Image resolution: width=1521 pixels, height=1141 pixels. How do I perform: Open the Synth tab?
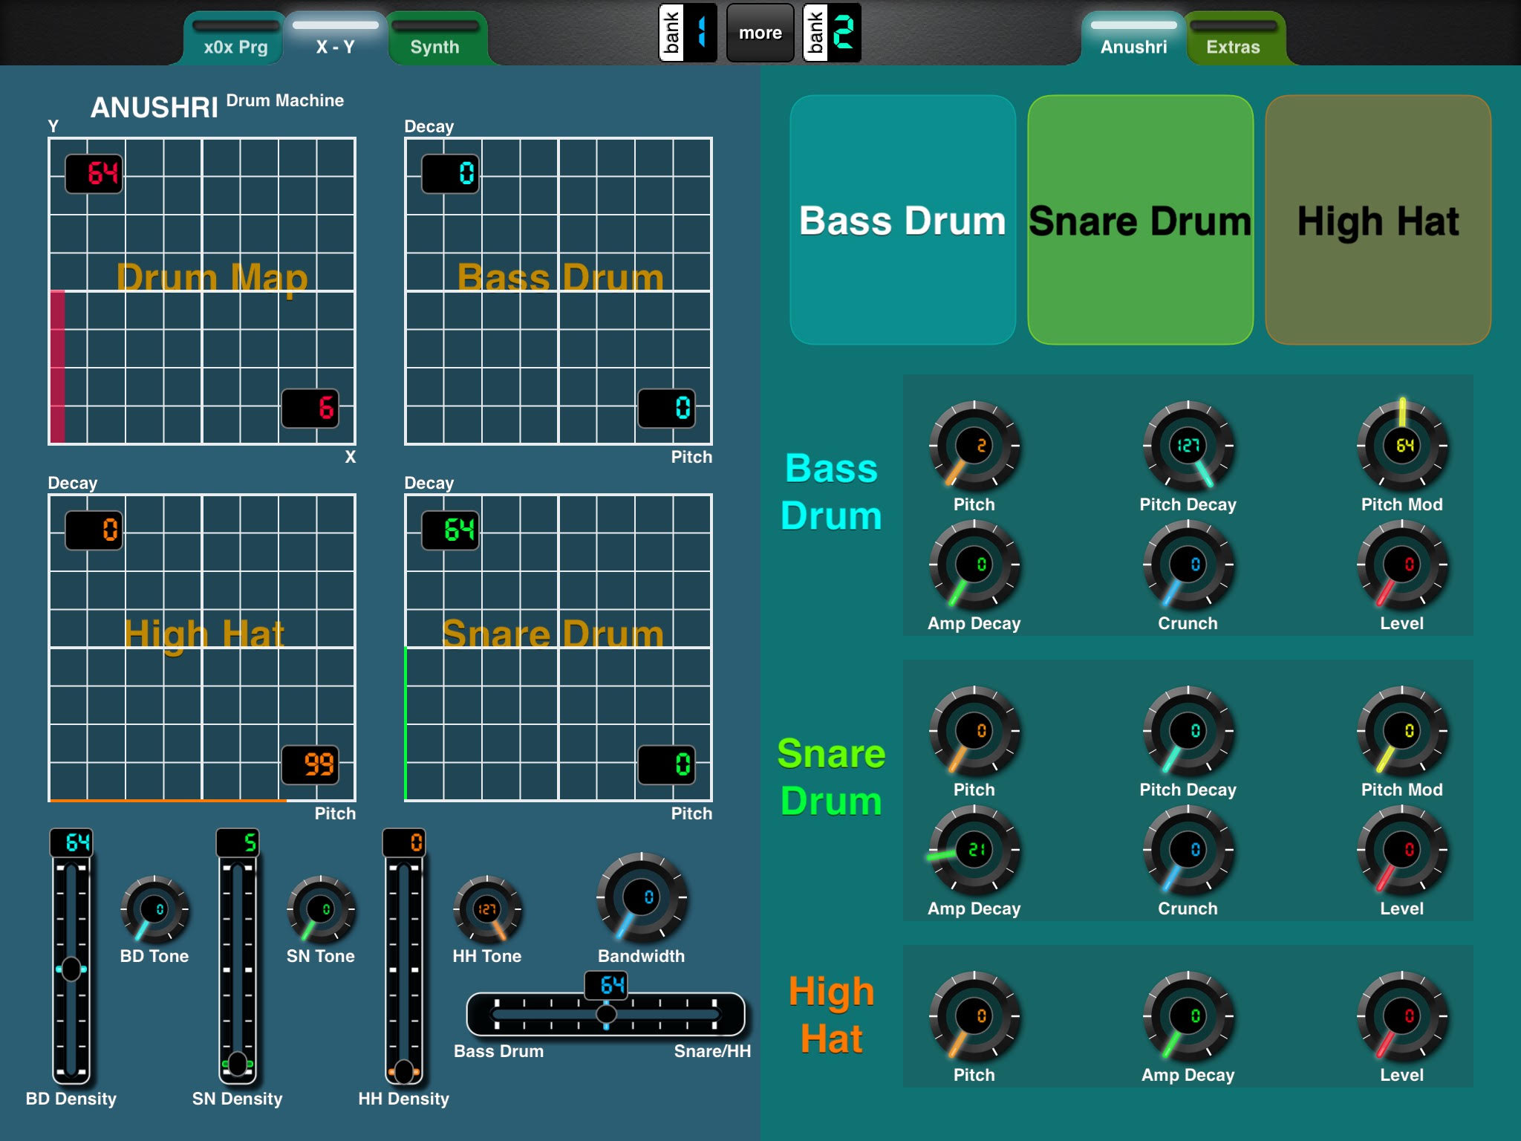[435, 39]
